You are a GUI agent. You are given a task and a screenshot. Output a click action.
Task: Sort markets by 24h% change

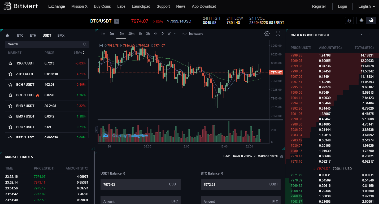[79, 53]
